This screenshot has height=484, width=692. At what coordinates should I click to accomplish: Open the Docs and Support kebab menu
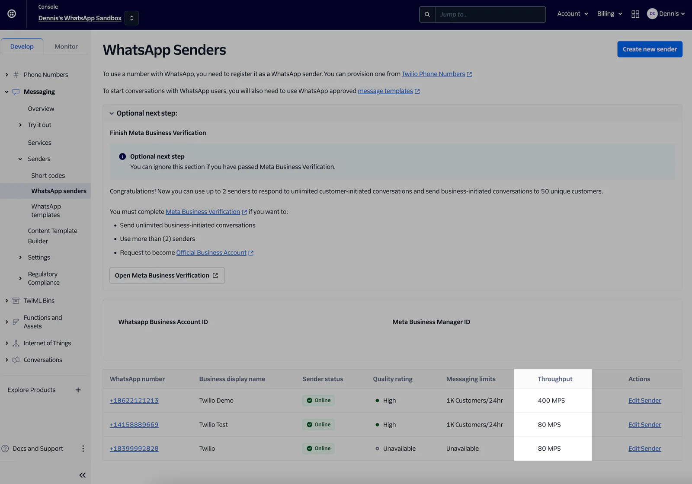coord(83,449)
